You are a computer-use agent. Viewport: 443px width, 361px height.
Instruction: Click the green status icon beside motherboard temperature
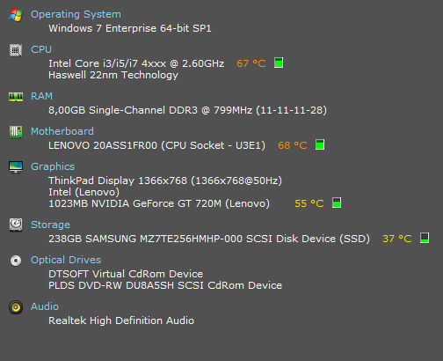click(x=320, y=144)
